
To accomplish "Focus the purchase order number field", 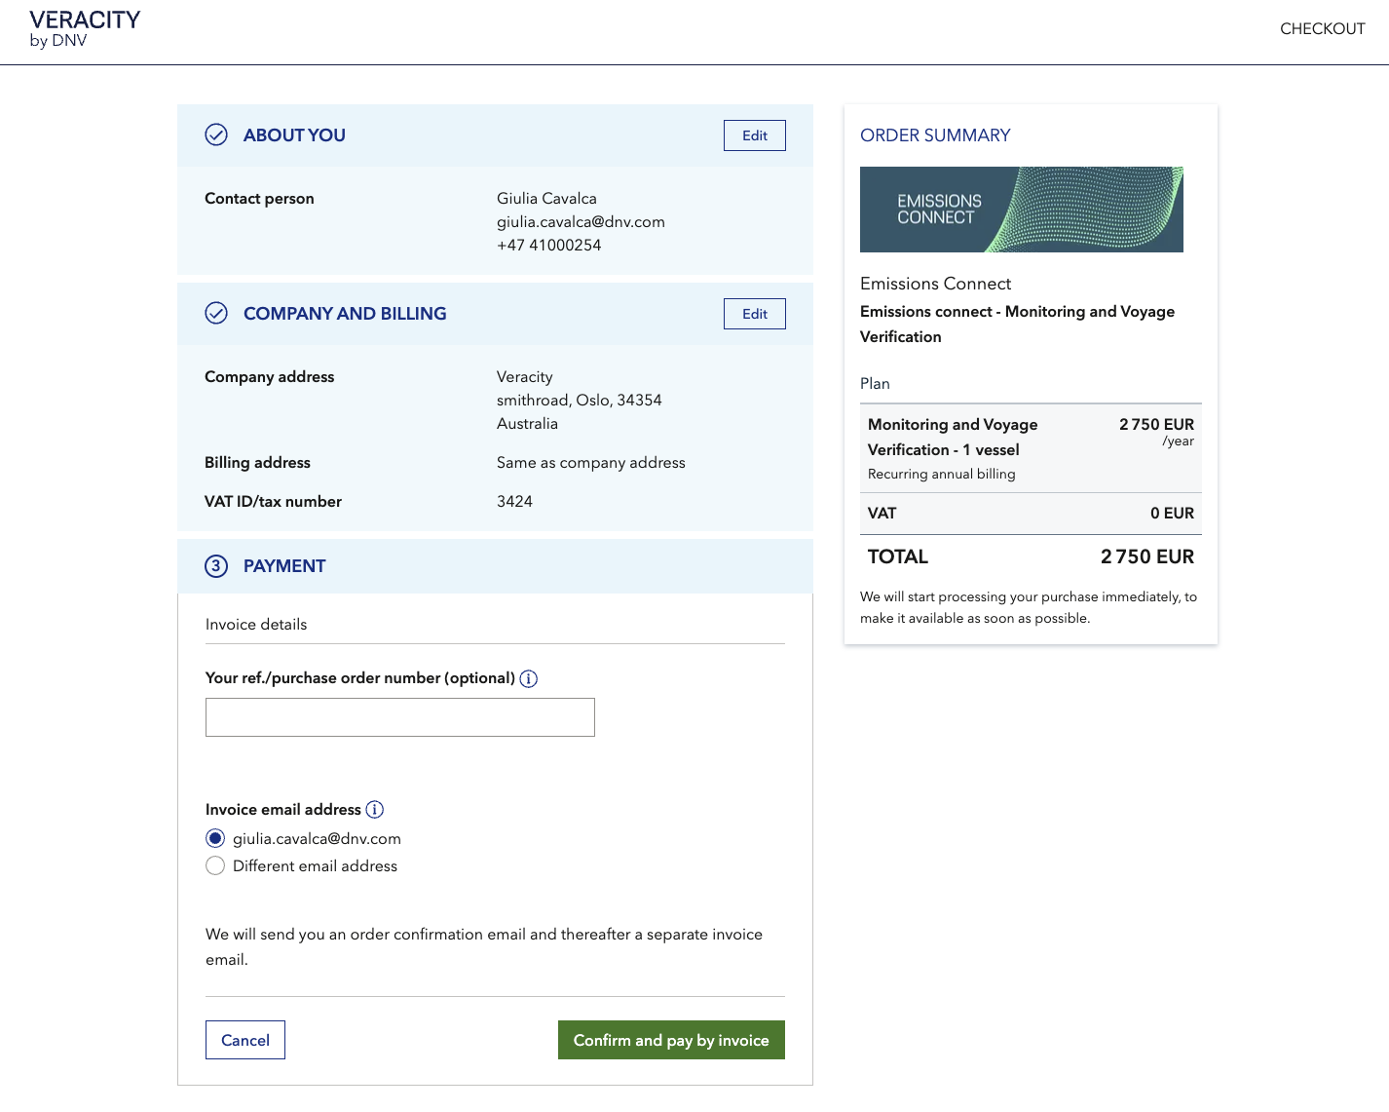I will [x=399, y=717].
